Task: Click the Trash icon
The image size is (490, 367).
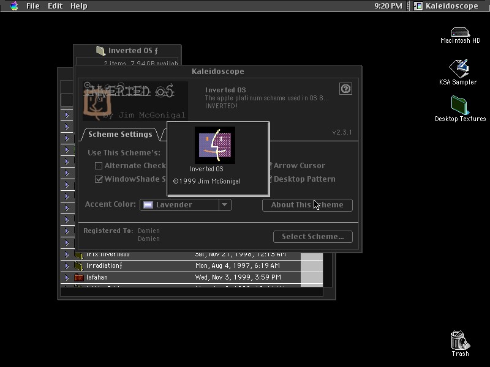Action: [460, 341]
